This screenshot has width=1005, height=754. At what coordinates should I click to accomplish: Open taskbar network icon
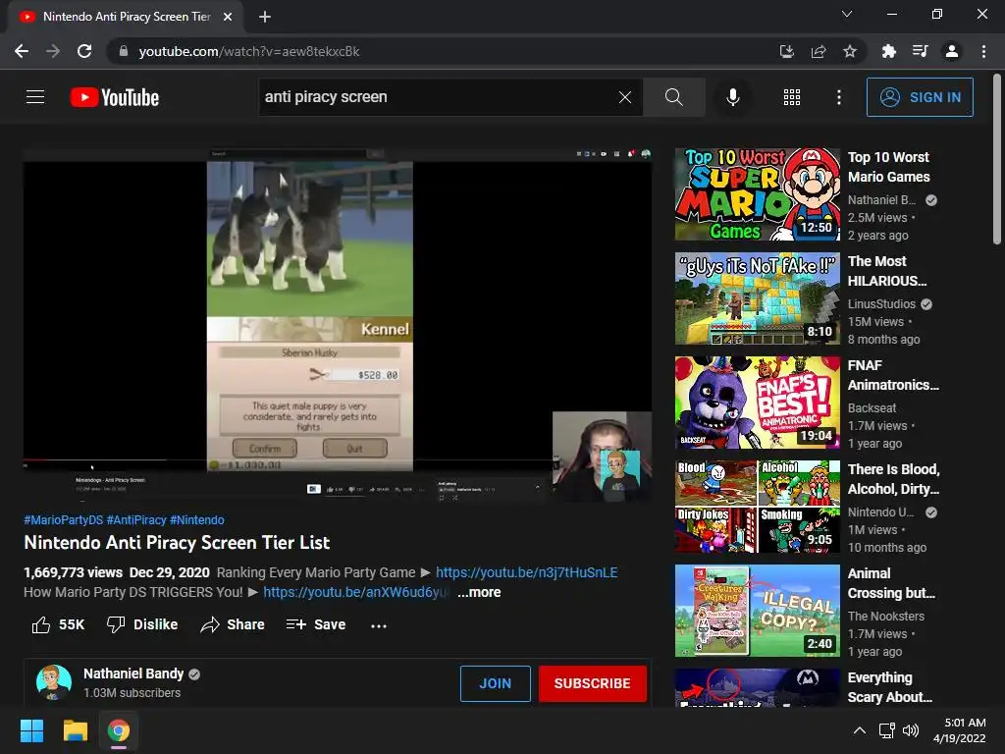(886, 730)
